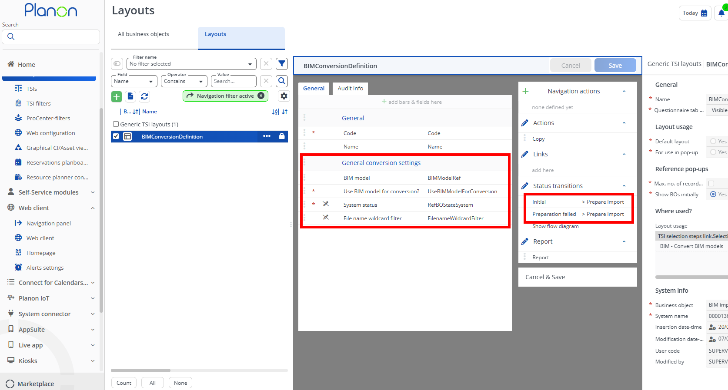Click the Save button
Screen dimensions: 728x390
[x=615, y=66]
